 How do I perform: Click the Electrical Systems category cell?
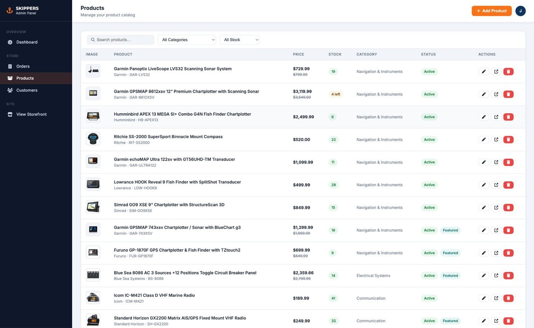373,276
